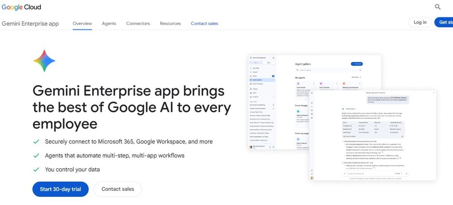The height and width of the screenshot is (205, 453).
Task: Select the Resources tab
Action: (x=170, y=24)
